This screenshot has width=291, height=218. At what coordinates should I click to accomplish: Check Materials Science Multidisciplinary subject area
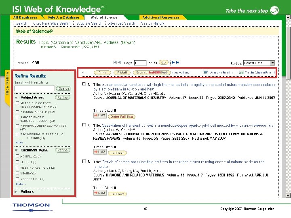[17, 103]
